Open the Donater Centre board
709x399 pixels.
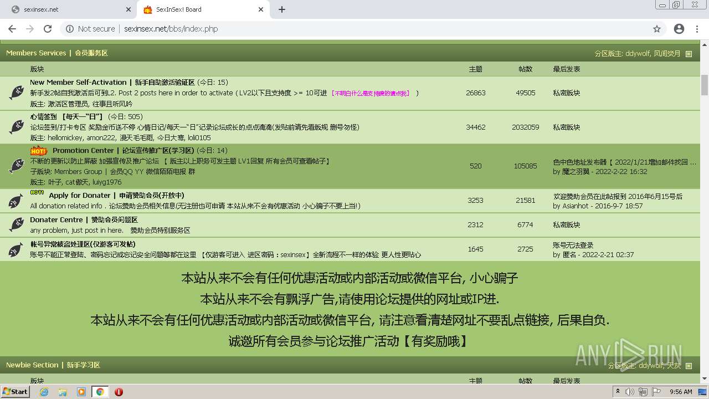point(84,219)
